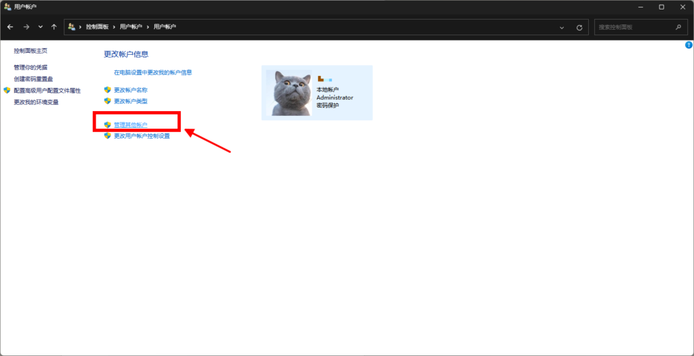The image size is (694, 356).
Task: Open the recent locations dropdown chevron
Action: (40, 27)
